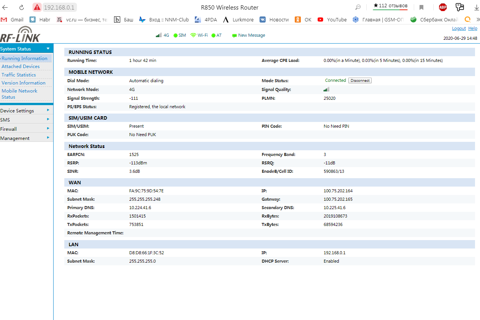This screenshot has height=320, width=480.
Task: Go to Traffic Statistics page
Action: pos(19,75)
